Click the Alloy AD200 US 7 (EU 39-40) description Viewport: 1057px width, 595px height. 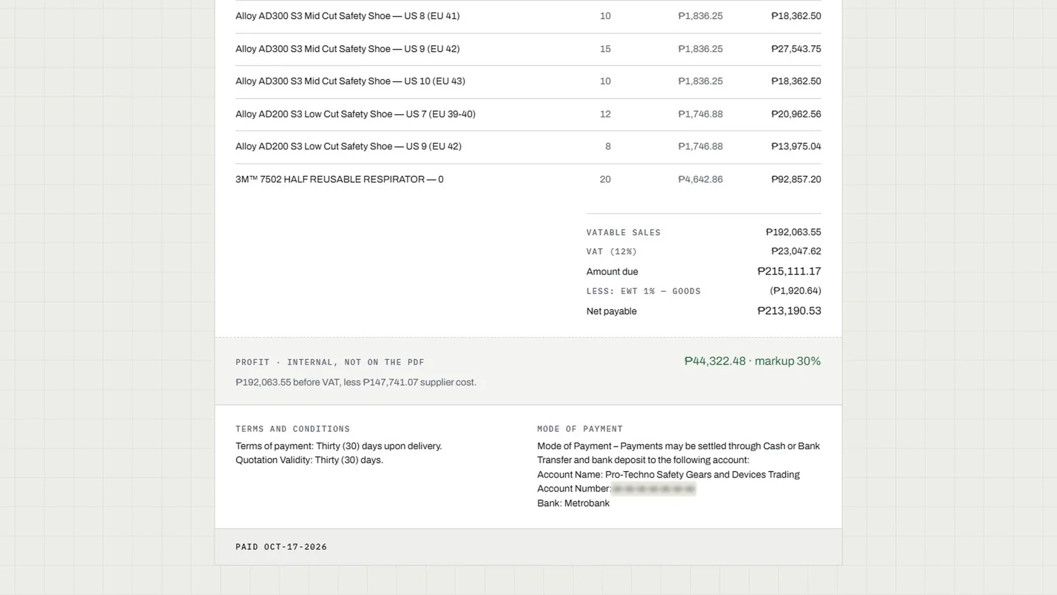point(355,114)
